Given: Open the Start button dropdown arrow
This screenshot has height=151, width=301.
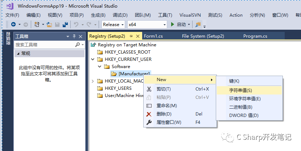Looking at the screenshot, I should pyautogui.click(x=189, y=25).
